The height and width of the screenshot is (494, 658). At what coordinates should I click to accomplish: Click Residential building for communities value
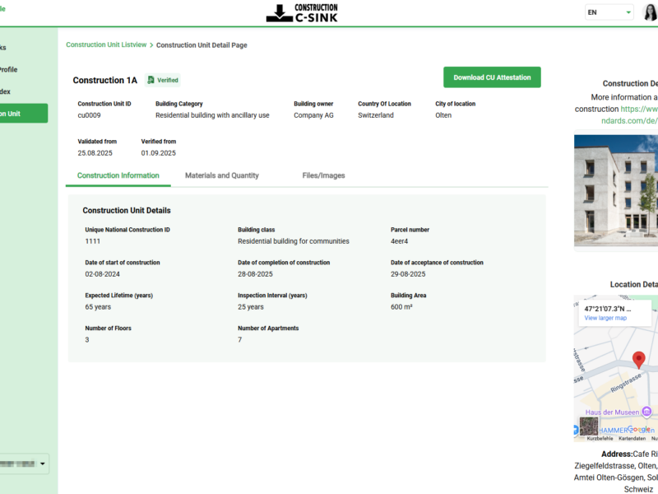(x=294, y=241)
